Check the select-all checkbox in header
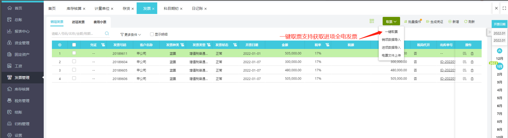508x138 pixels. pyautogui.click(x=74, y=45)
